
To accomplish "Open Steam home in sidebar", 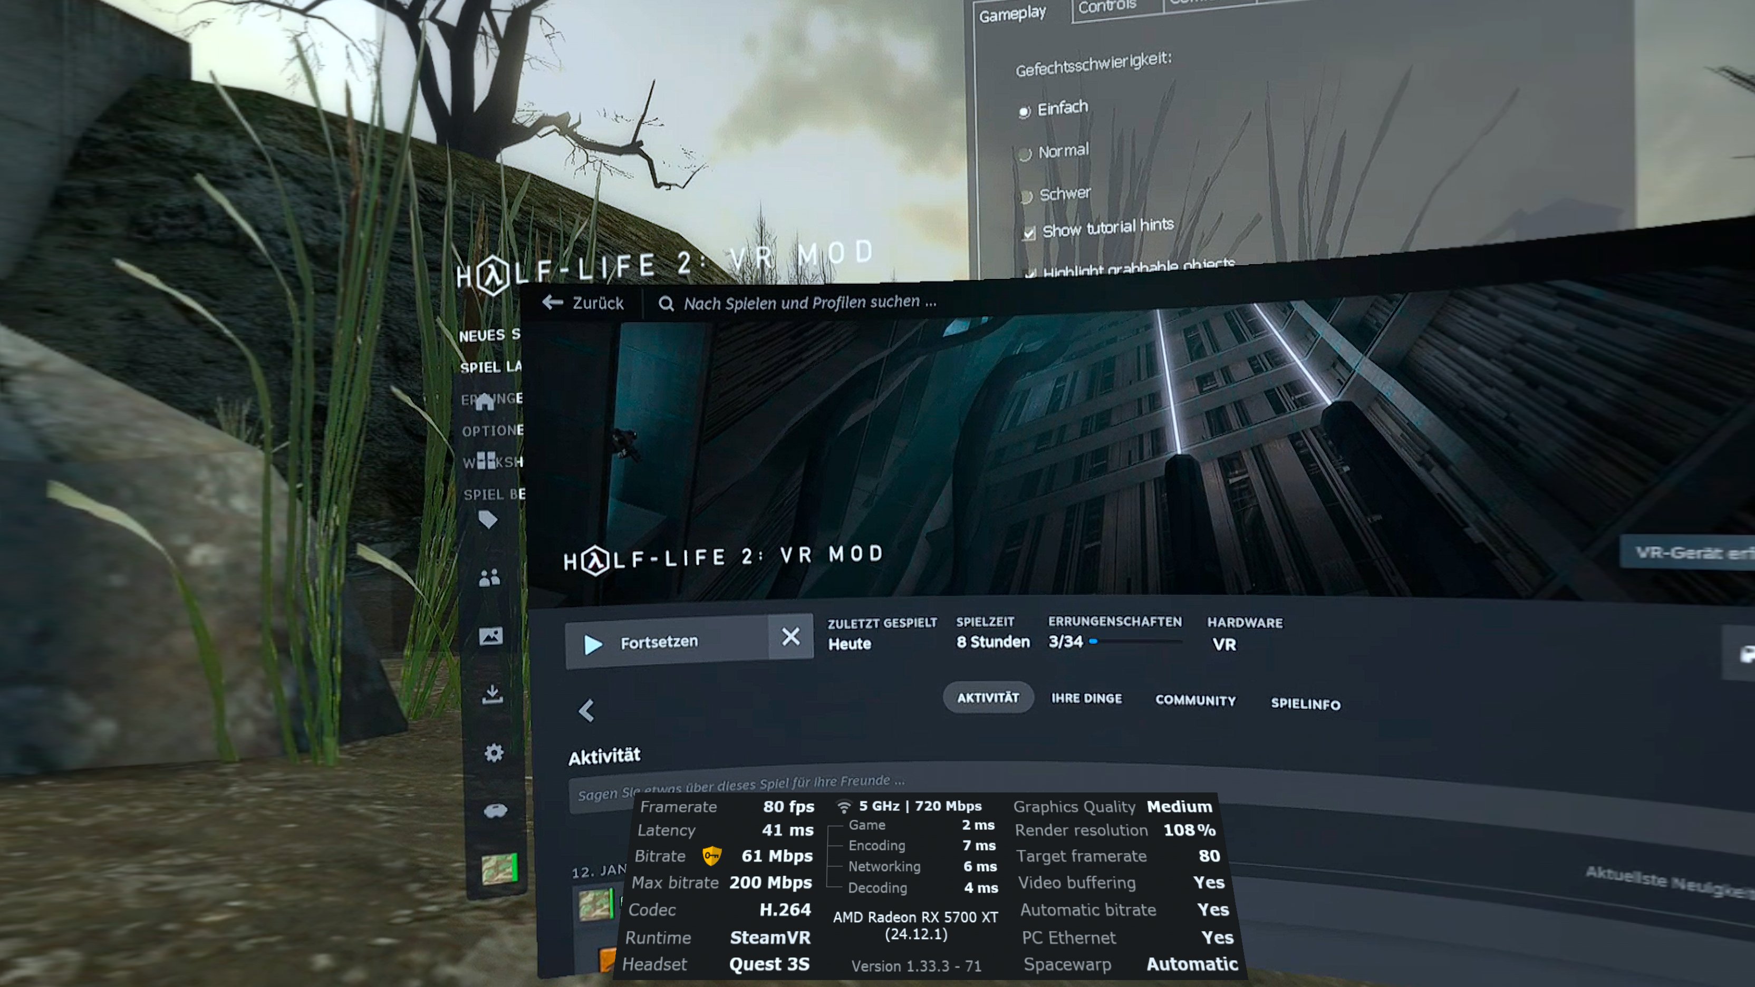I will (x=485, y=402).
